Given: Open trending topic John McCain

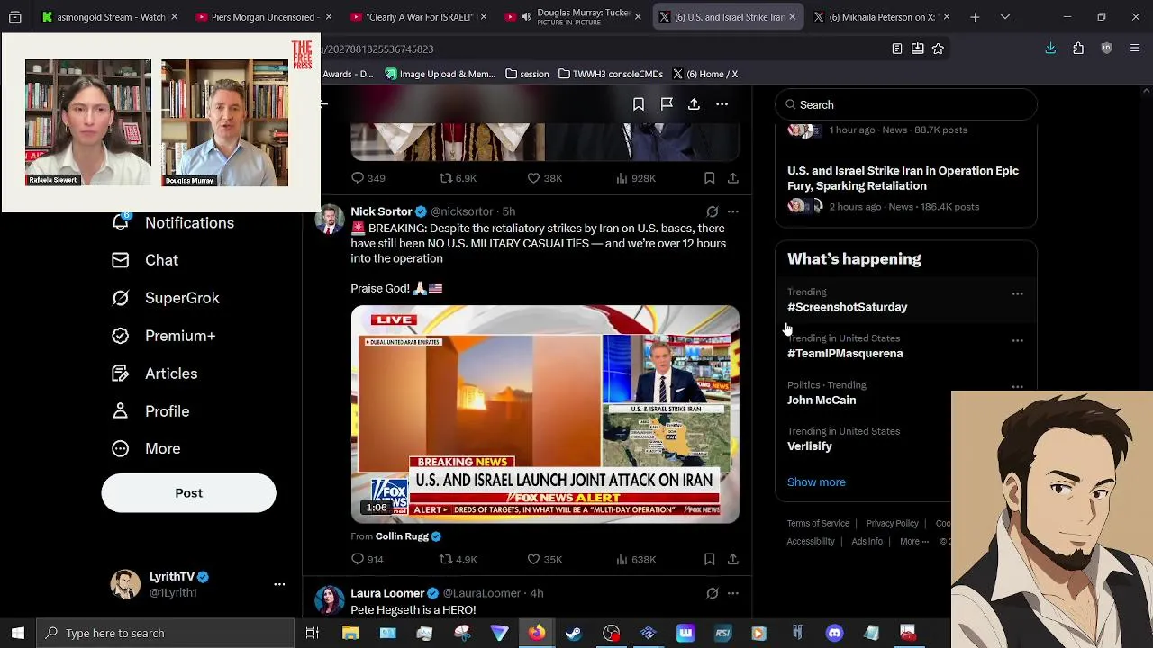Looking at the screenshot, I should [x=822, y=400].
